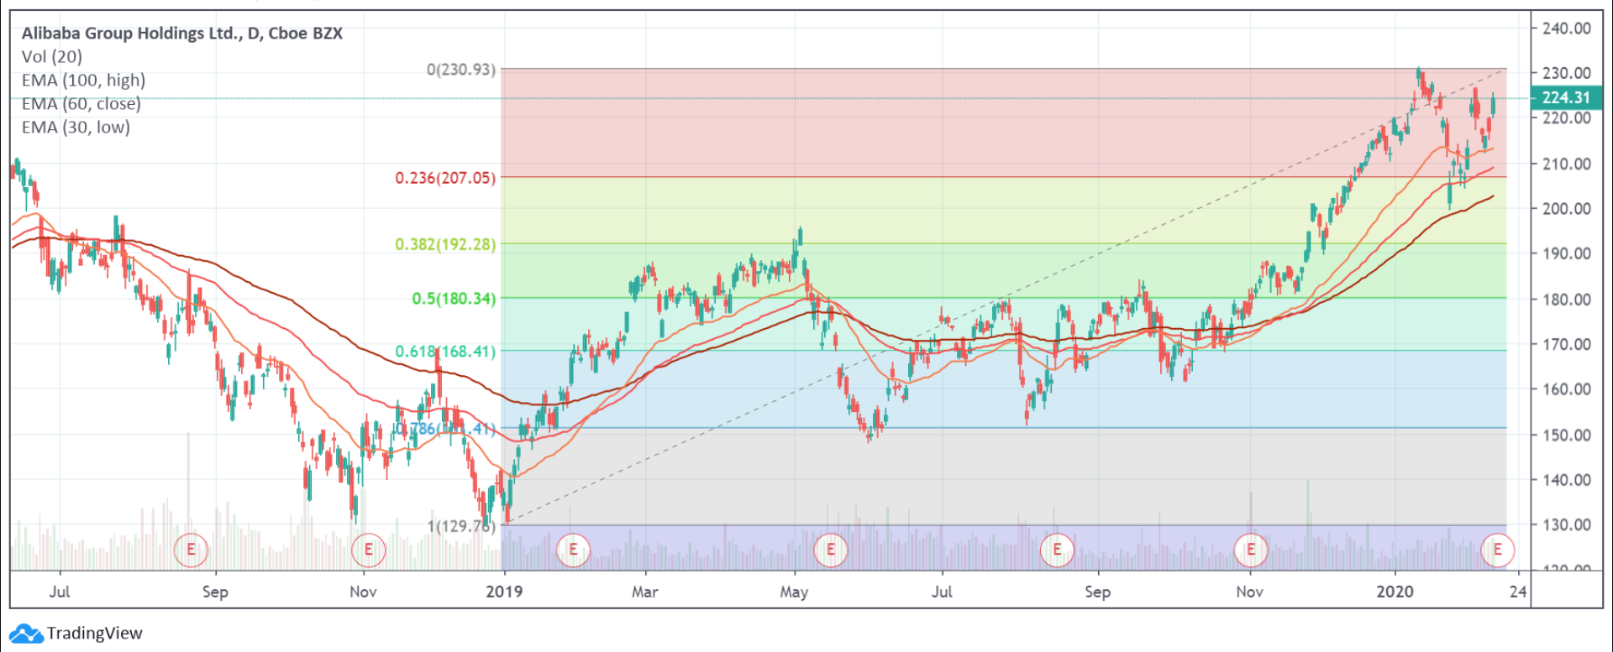This screenshot has height=652, width=1613.
Task: Open the earnings marker at Nov 2018
Action: pyautogui.click(x=368, y=550)
